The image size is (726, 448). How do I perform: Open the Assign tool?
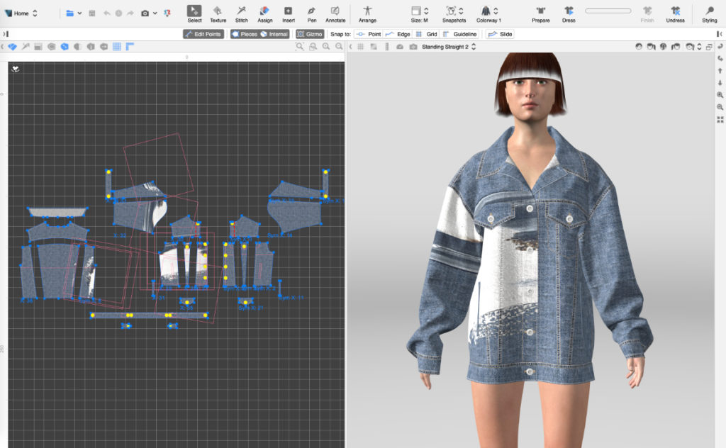pyautogui.click(x=264, y=11)
